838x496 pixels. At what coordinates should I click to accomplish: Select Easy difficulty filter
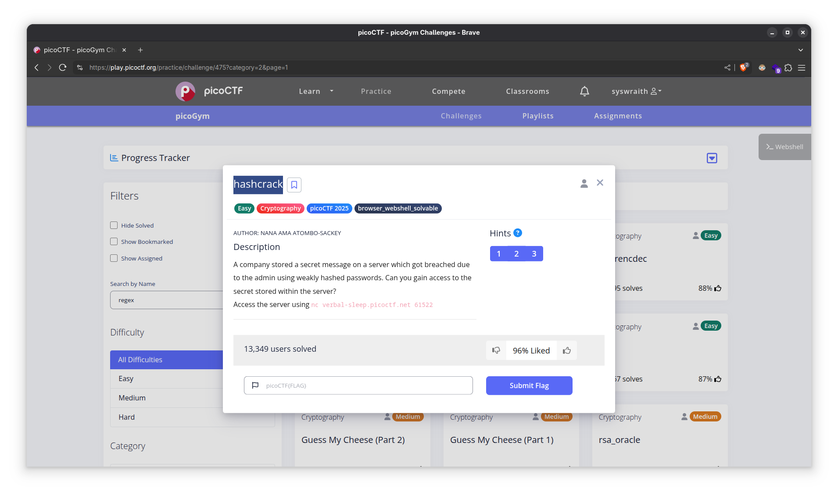pos(167,379)
